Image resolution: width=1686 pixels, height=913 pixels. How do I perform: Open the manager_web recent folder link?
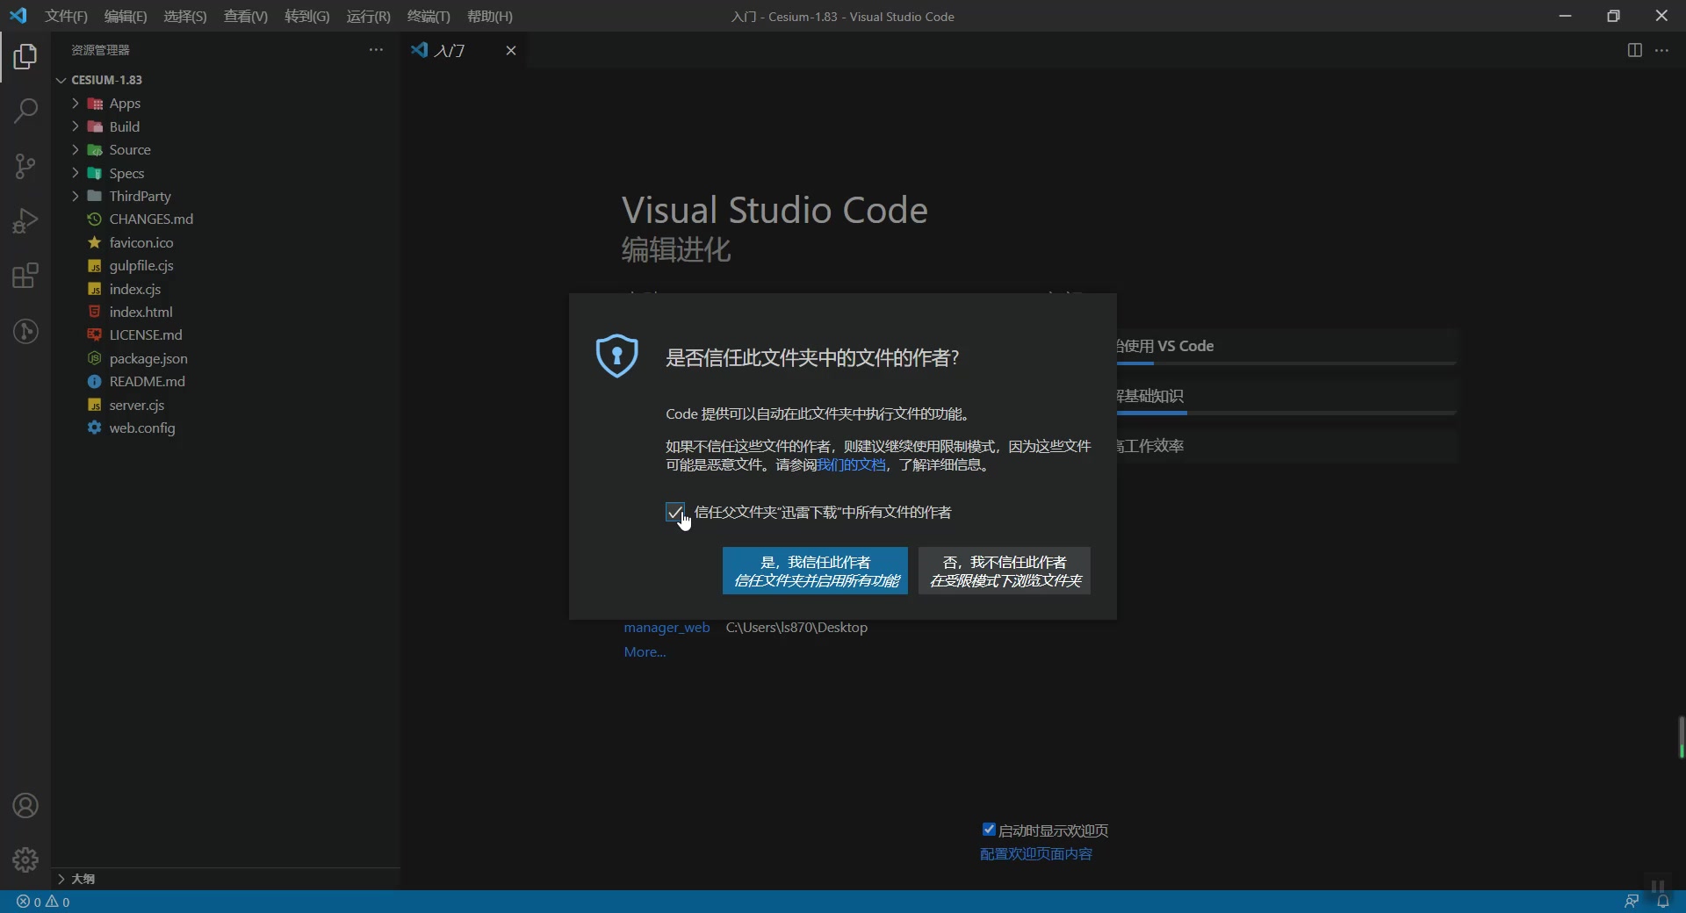666,628
